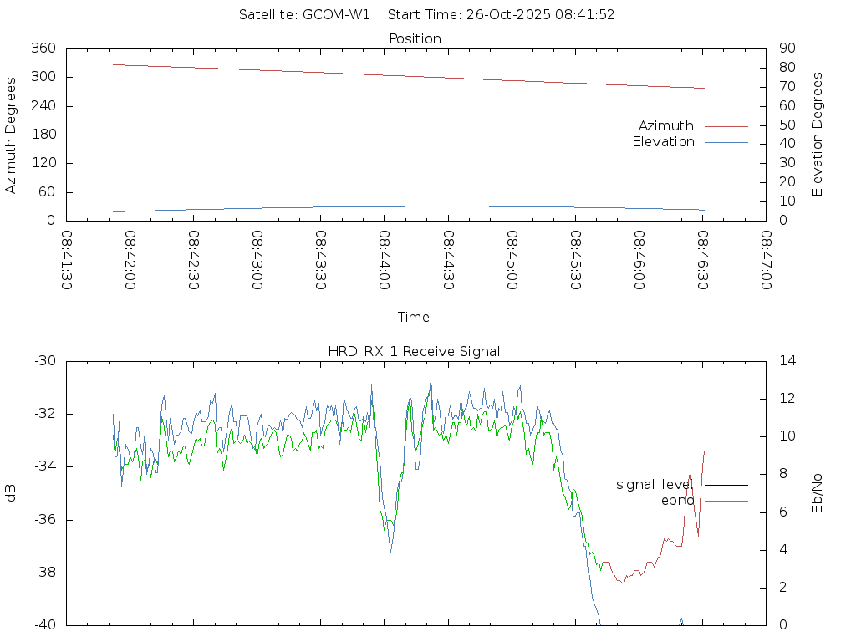
Task: Click the 360 tick on azimuth axis
Action: click(44, 48)
